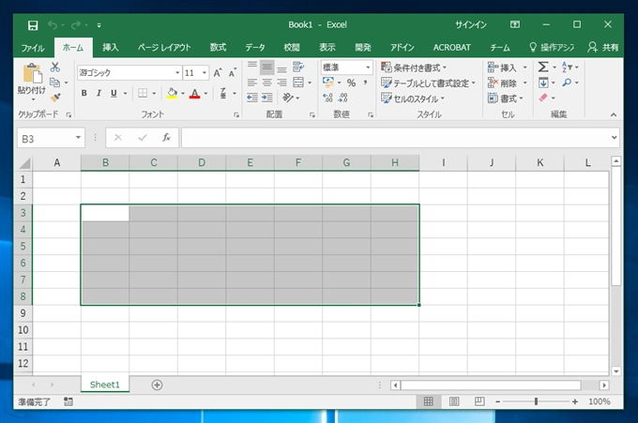Open セルのスタイル menu
The width and height of the screenshot is (638, 423).
[x=413, y=98]
